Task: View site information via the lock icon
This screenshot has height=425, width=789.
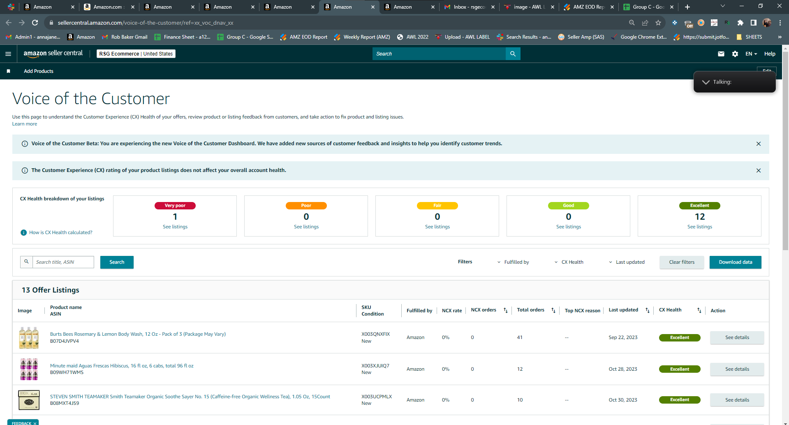Action: [x=51, y=23]
